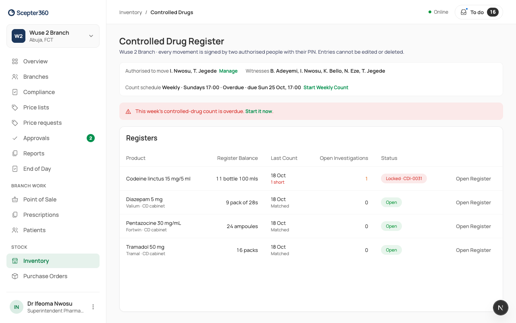
Task: Click the round N button icon
Action: [500, 308]
